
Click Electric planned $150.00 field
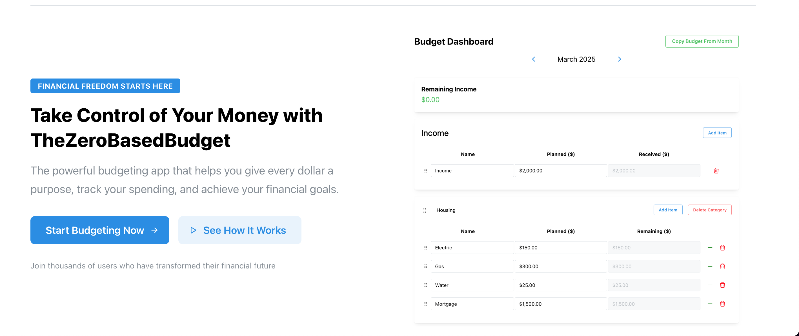[560, 248]
